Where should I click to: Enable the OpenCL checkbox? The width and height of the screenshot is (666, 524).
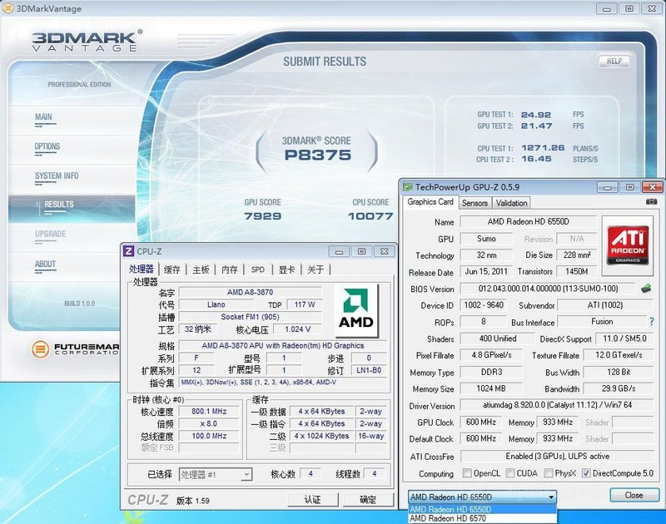point(467,472)
